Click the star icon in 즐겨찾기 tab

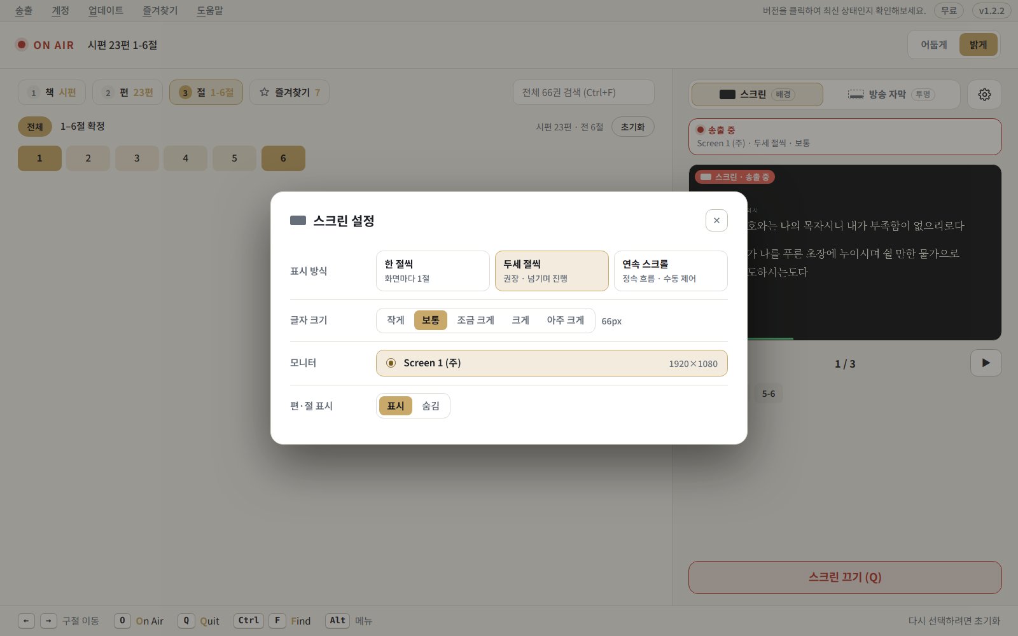pos(265,92)
